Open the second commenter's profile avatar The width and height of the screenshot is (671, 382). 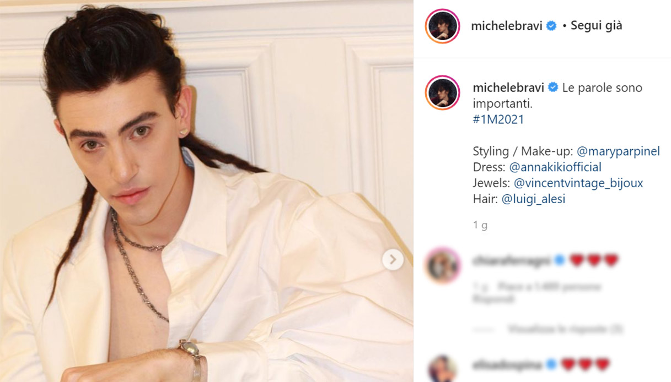click(x=442, y=368)
